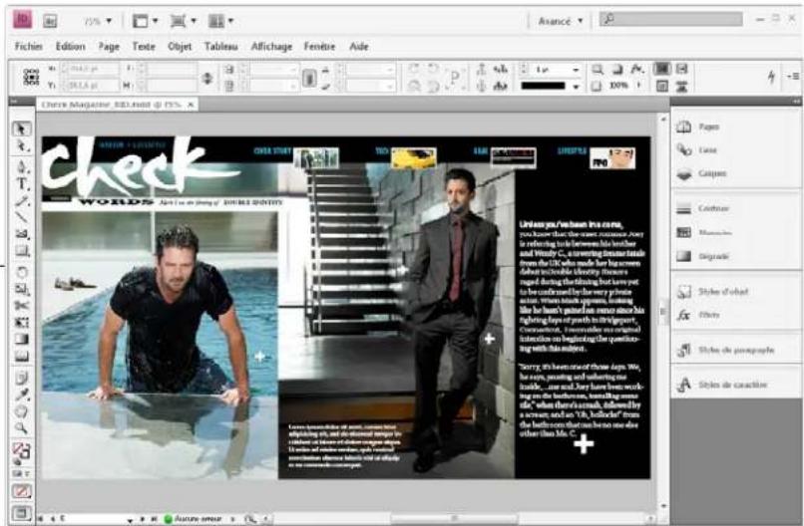Open the Fenêtre menu
Screen dimensions: 804x526
click(319, 46)
